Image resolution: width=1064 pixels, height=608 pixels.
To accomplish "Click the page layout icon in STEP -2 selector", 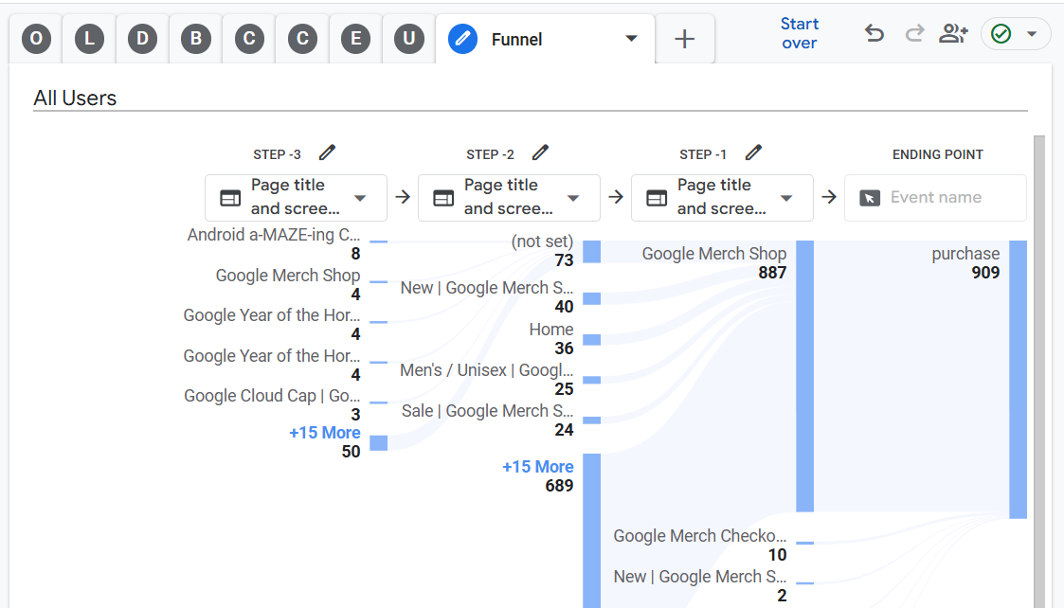I will (x=443, y=198).
